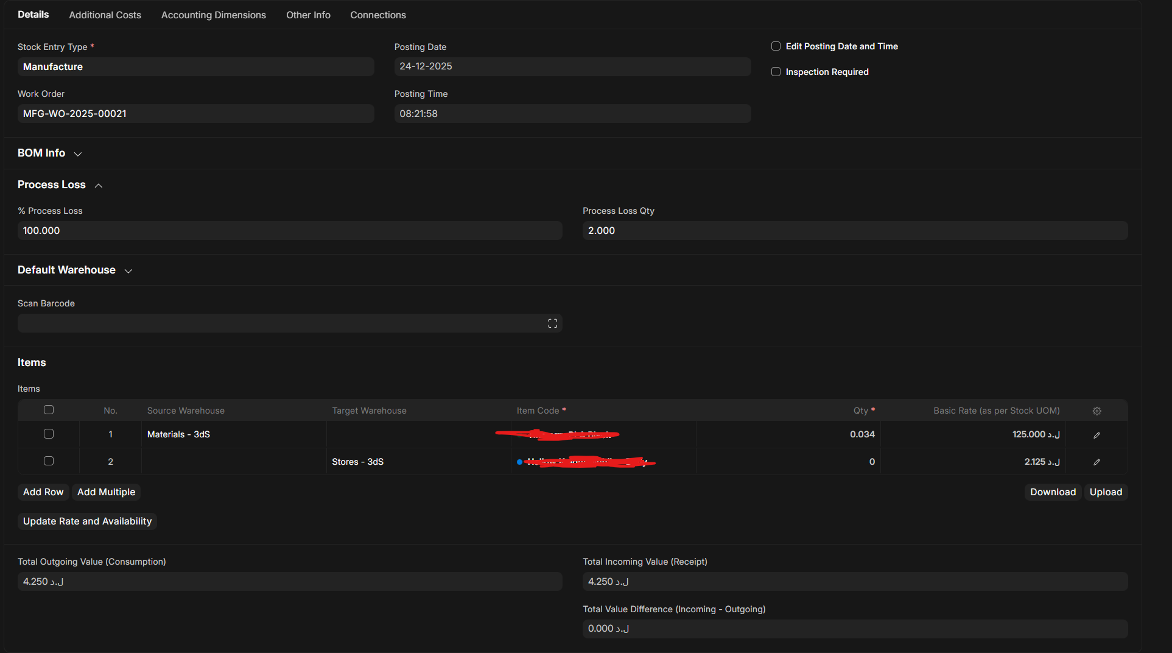The width and height of the screenshot is (1172, 653).
Task: Open the items table settings gear
Action: [x=1097, y=411]
